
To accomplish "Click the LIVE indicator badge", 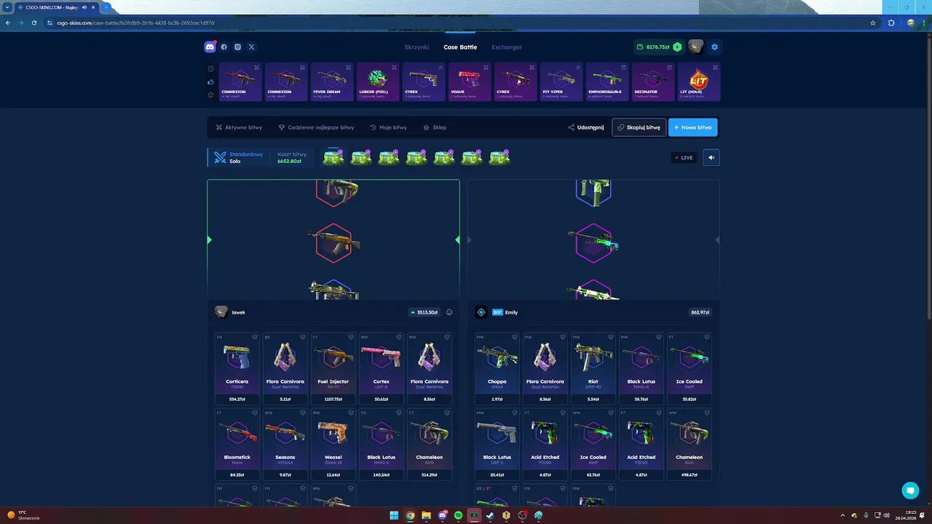I will tap(684, 157).
